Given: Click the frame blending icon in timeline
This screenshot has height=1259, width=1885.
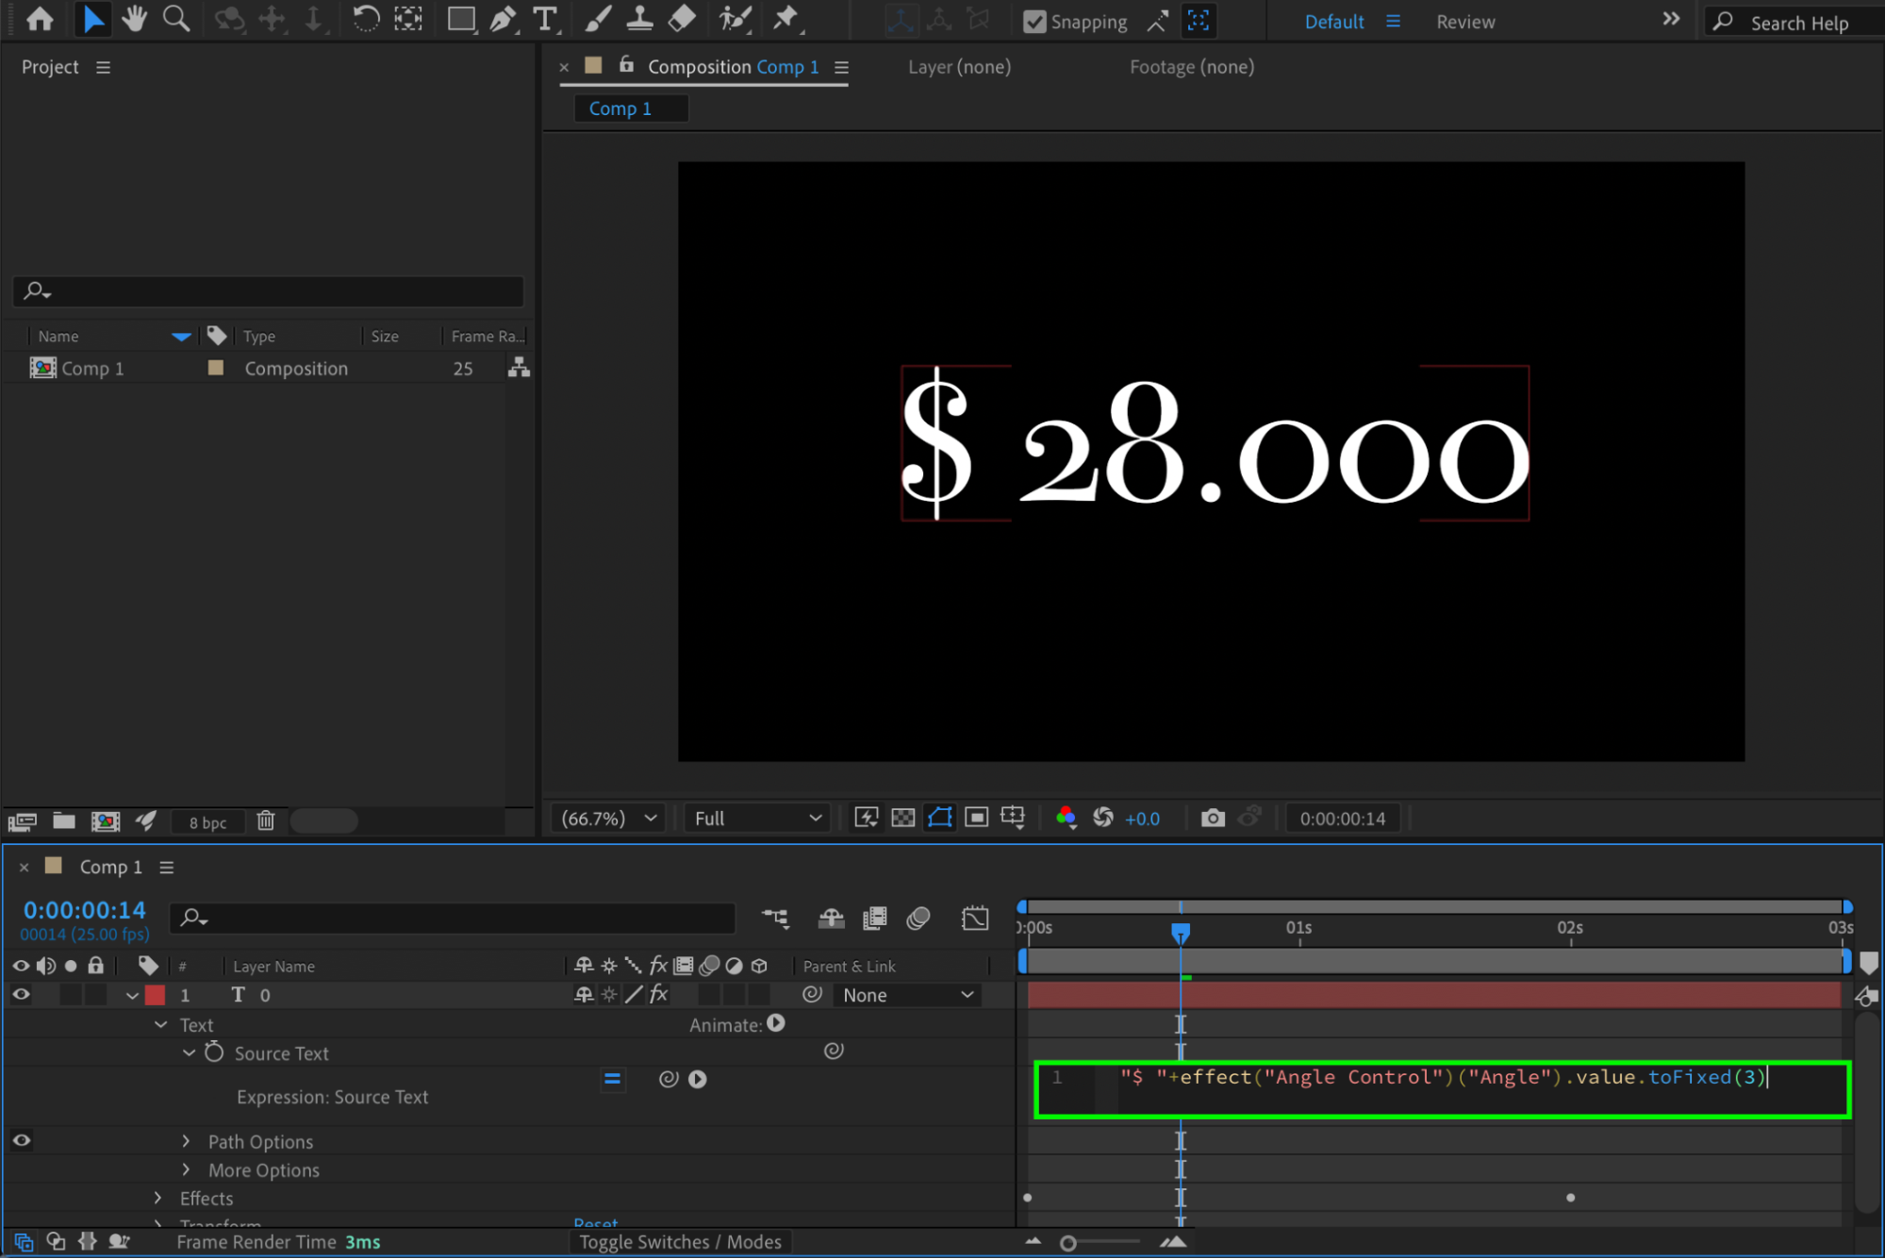Looking at the screenshot, I should coord(875,918).
